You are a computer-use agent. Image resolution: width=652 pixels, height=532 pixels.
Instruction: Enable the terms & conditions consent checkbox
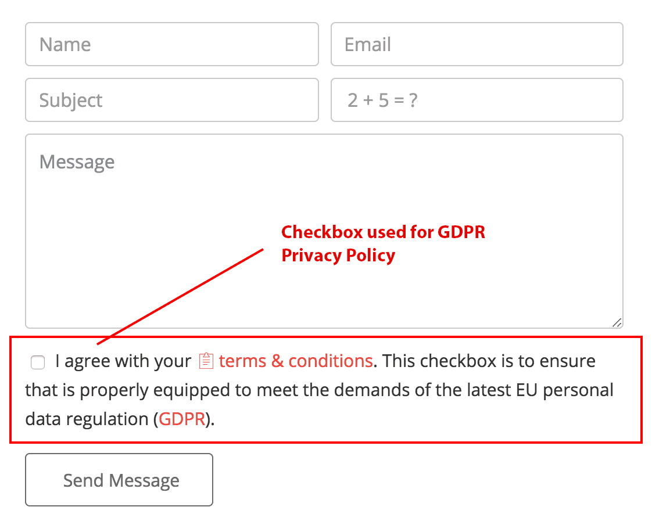click(x=37, y=362)
